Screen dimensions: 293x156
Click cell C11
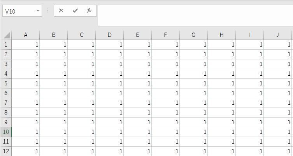(x=82, y=142)
